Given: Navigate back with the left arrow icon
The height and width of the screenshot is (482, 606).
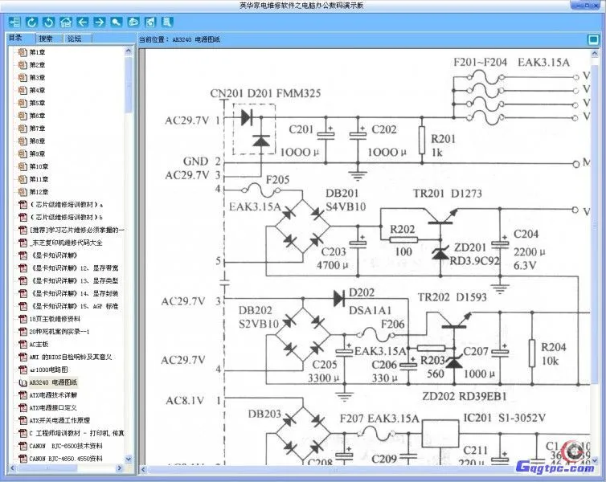Looking at the screenshot, I should (x=82, y=22).
